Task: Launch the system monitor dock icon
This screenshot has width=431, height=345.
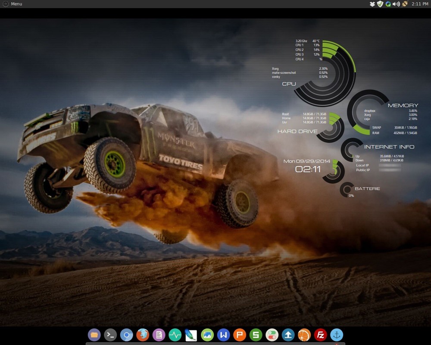Action: [x=174, y=335]
